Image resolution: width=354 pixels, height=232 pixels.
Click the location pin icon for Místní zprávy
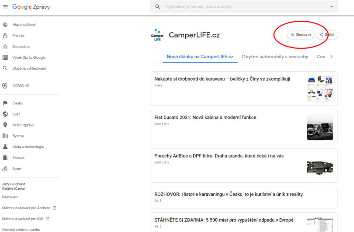pos(5,125)
